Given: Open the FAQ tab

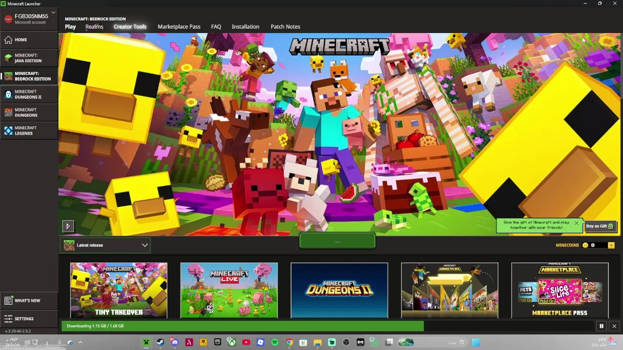Looking at the screenshot, I should point(216,27).
